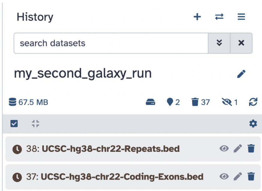
Task: Toggle the select all datasets checkbox
Action: point(14,123)
